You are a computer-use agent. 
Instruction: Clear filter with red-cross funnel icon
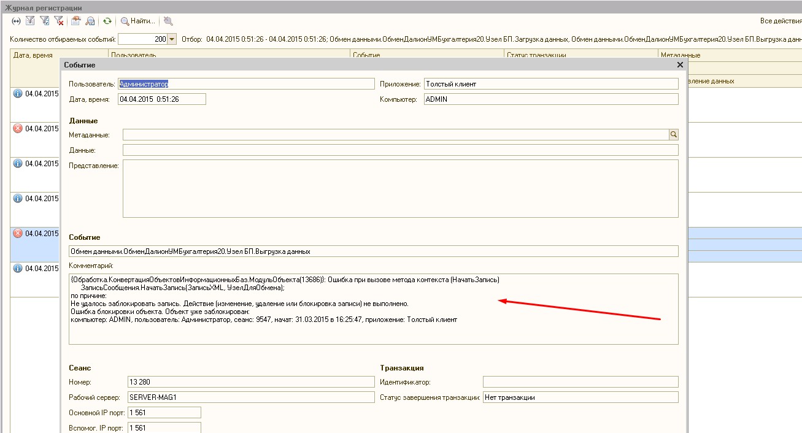[x=59, y=21]
